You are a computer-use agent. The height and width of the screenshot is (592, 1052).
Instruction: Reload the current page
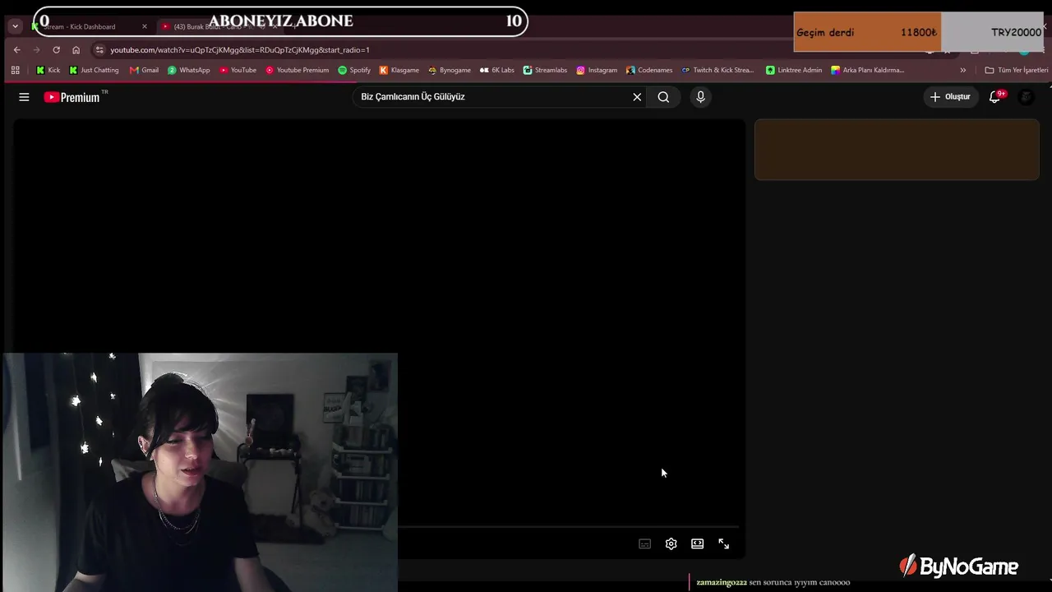point(56,50)
